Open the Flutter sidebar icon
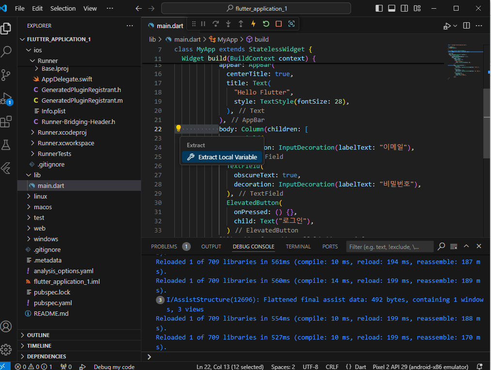 [x=6, y=168]
